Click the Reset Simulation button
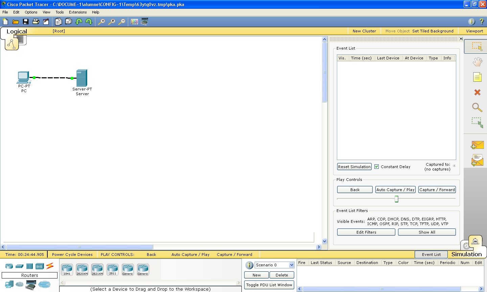Screen dimensions: 487x292 click(354, 167)
